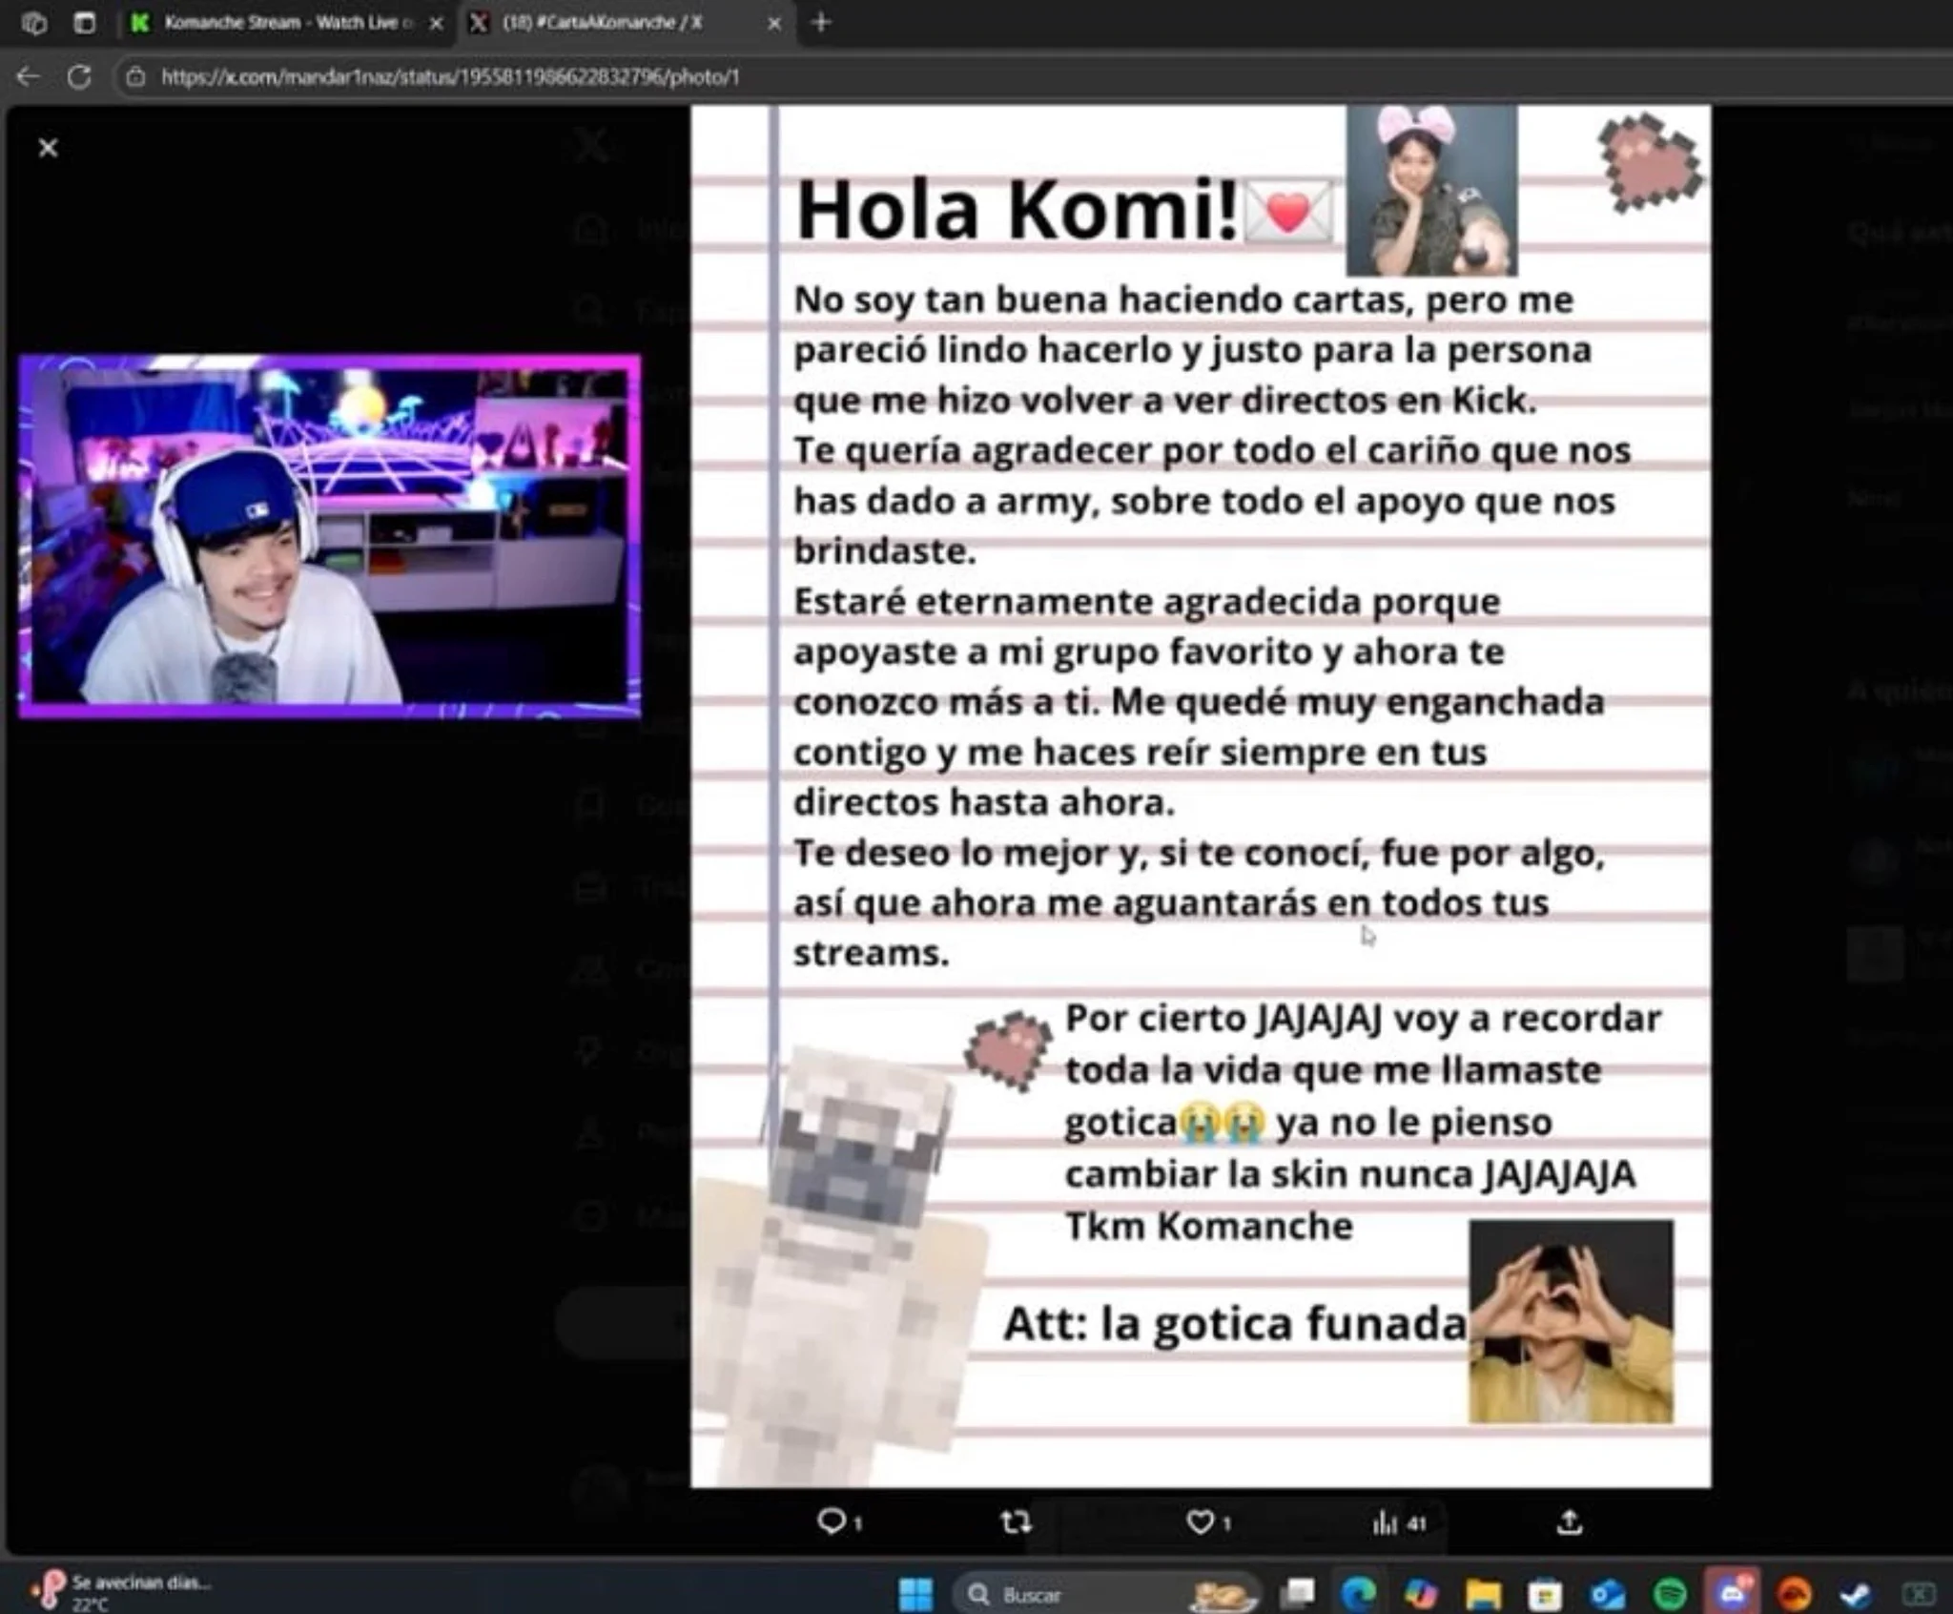Click the X logo behind the photo overlay
This screenshot has height=1614, width=1953.
coord(591,146)
